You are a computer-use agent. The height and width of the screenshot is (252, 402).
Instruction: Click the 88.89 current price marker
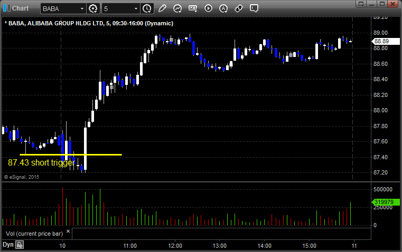point(386,41)
